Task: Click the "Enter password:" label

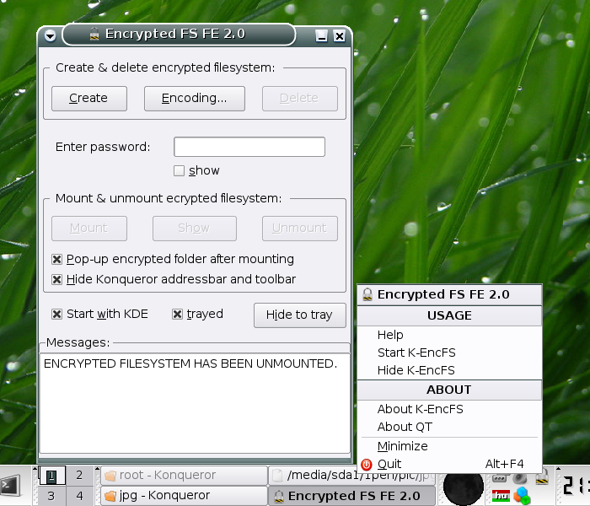Action: pyautogui.click(x=103, y=147)
